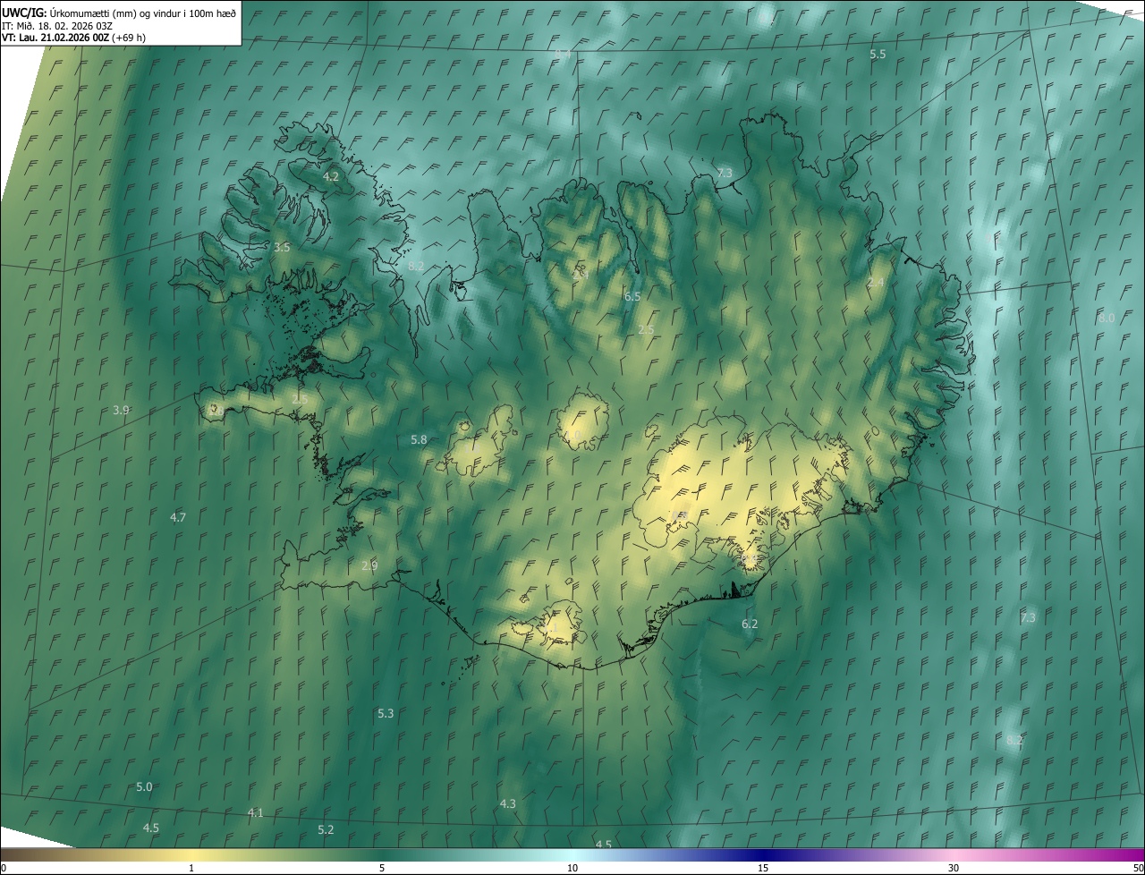Click the 8.0 value label
Screen dimensions: 1145x875
1107,318
